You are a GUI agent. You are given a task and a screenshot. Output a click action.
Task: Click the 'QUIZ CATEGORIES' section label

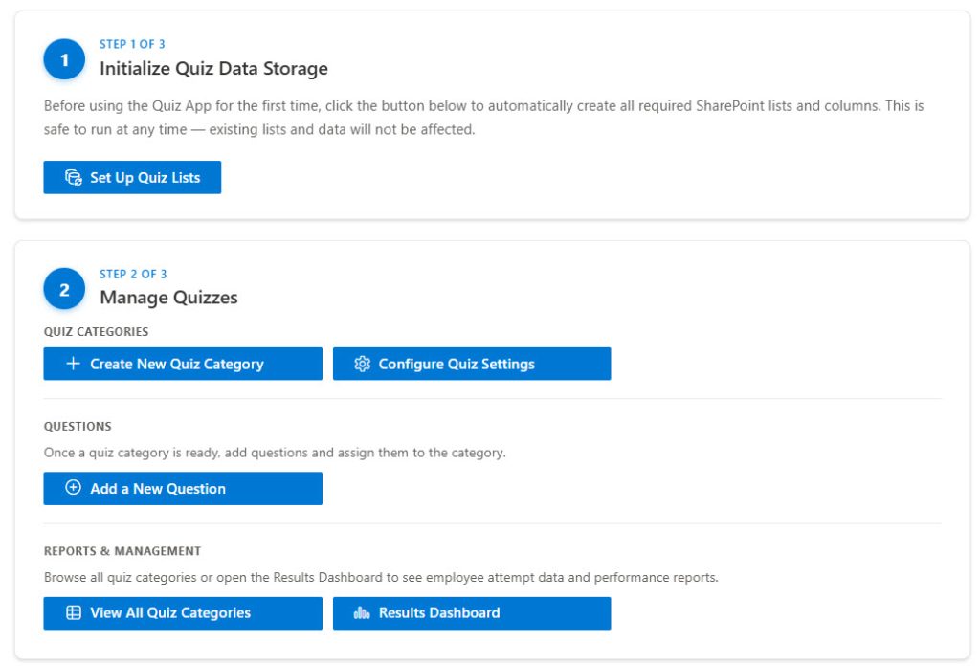(x=97, y=332)
